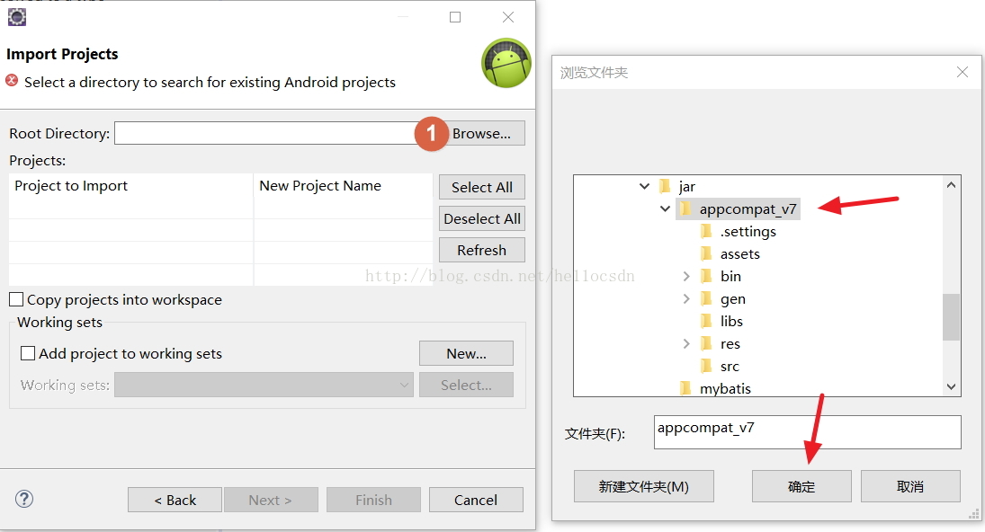Screen dimensions: 985x532
Task: Click the mybatis folder icon
Action: (685, 388)
